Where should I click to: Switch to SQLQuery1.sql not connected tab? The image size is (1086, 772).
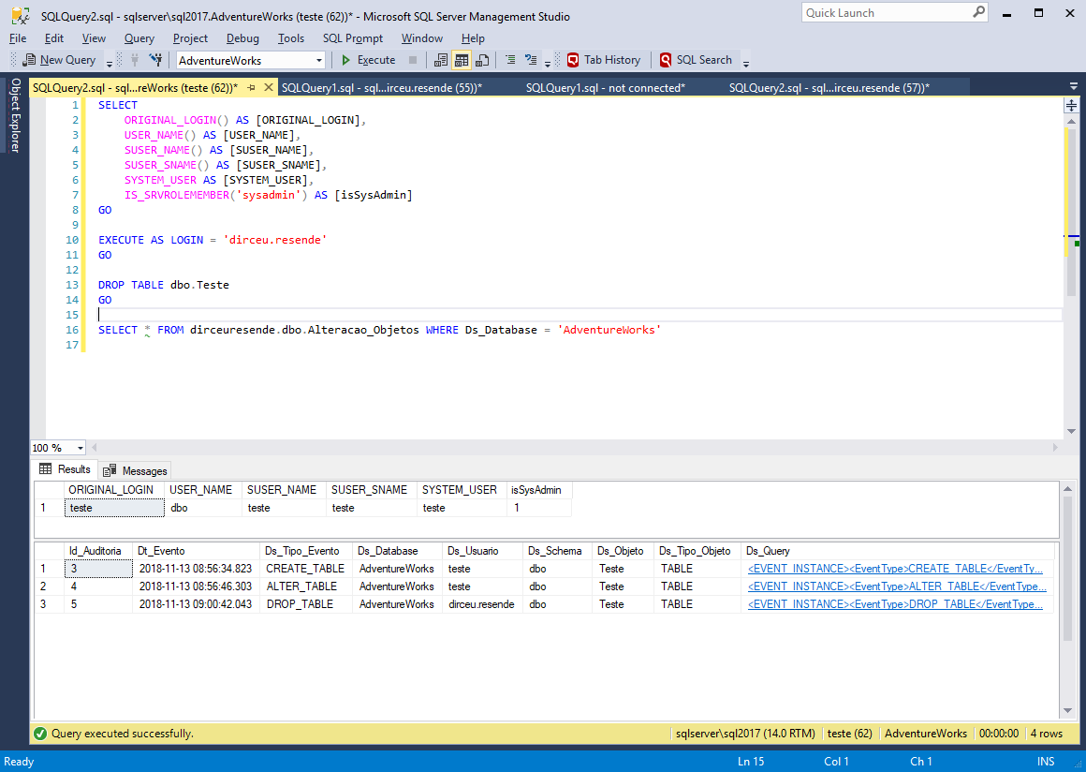coord(606,87)
